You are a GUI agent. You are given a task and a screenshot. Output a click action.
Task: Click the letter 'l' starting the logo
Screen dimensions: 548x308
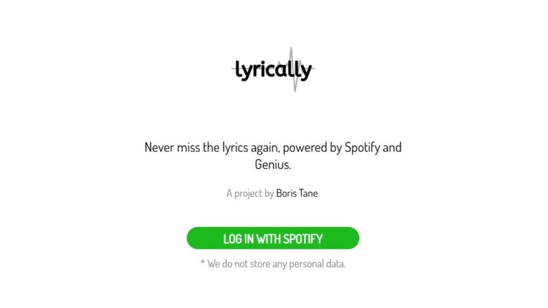(x=238, y=69)
